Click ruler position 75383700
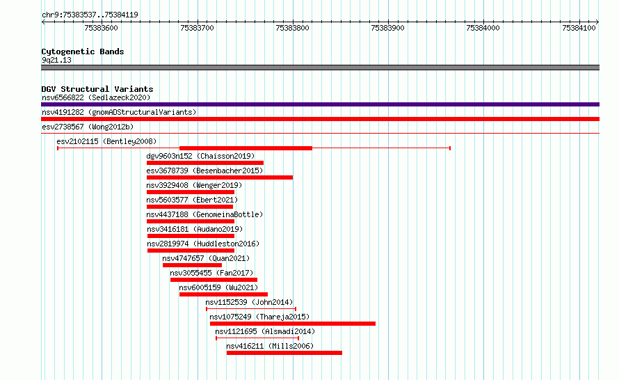The image size is (619, 380). point(197,28)
